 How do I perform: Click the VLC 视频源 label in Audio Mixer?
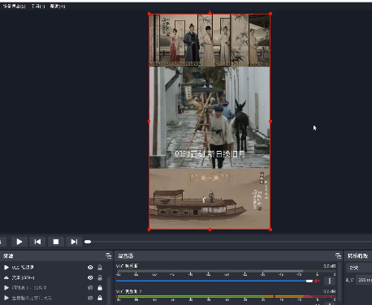[127, 266]
